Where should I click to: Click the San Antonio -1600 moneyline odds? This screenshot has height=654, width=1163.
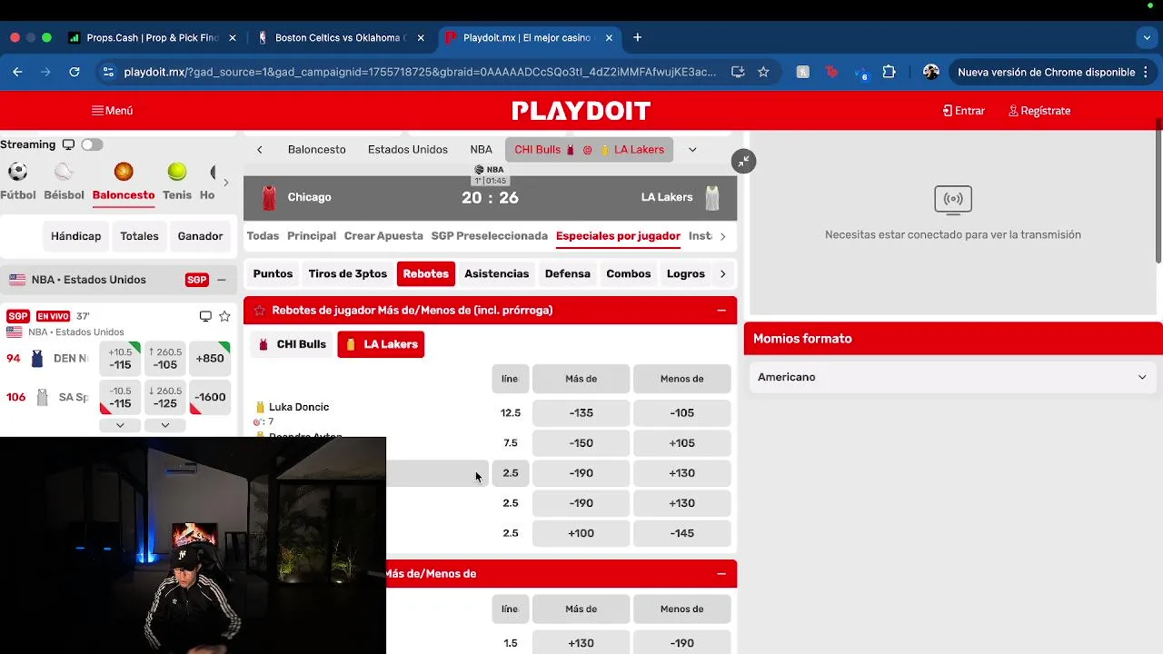(x=209, y=397)
